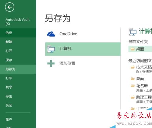Click folder icon beside recent 桌面 entry
The width and height of the screenshot is (152, 128).
tap(133, 79)
